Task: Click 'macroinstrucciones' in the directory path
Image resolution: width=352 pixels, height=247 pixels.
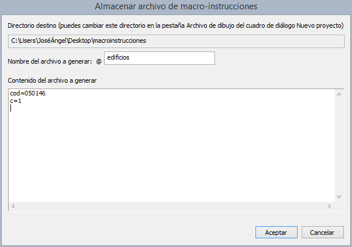Action: (120, 41)
